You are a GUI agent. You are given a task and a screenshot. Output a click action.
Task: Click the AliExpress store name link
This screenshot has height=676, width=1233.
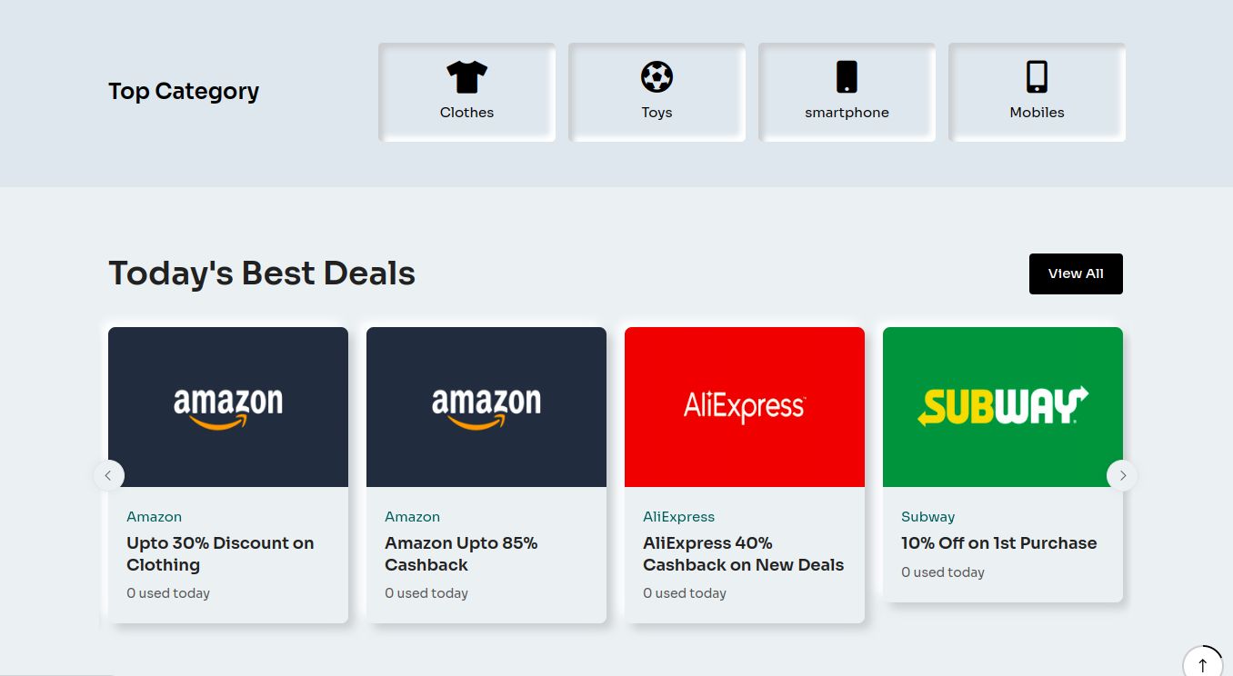[678, 517]
